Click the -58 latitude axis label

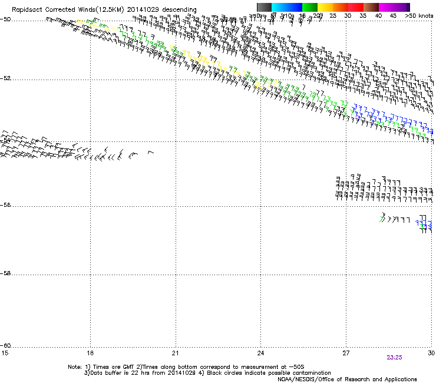click(5, 273)
